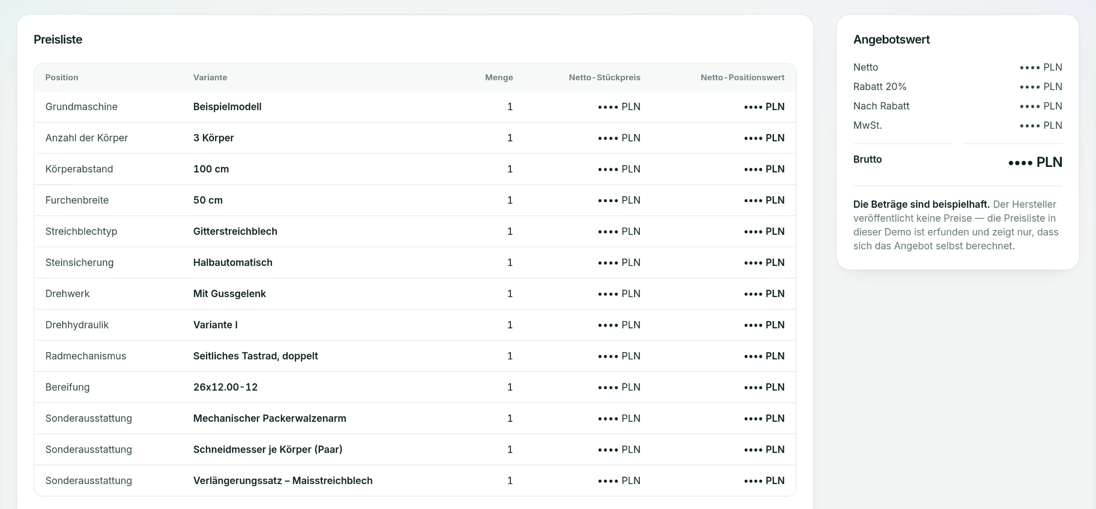1096x509 pixels.
Task: Click the Grundmaschine masked Netto-Positionswert amount
Action: click(x=764, y=107)
